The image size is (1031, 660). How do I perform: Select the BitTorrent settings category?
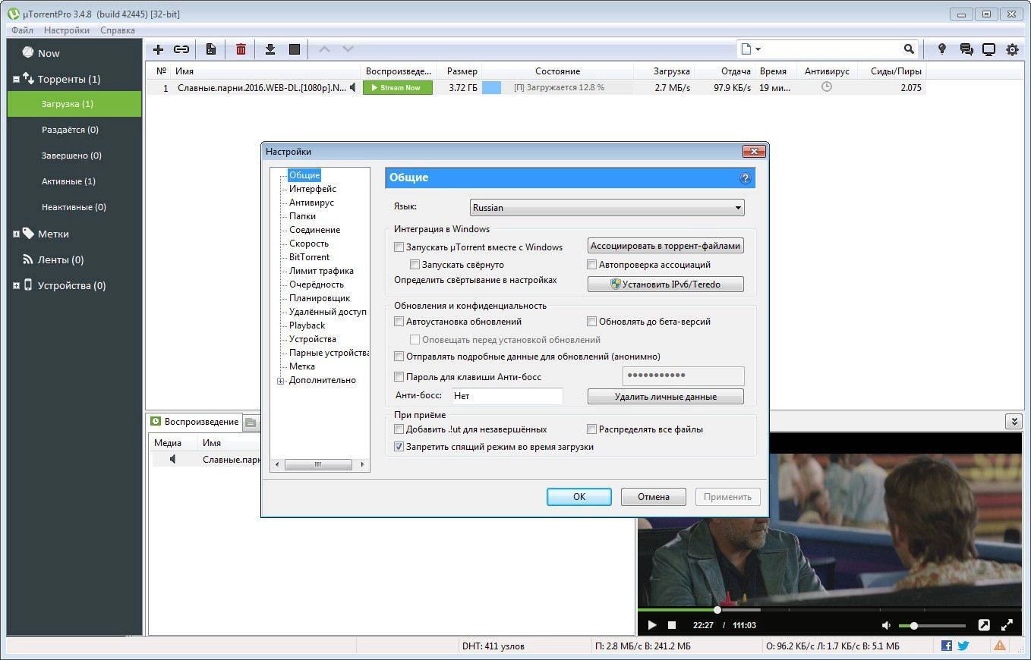click(308, 256)
